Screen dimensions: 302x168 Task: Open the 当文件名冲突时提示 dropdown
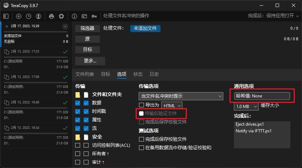click(x=181, y=96)
